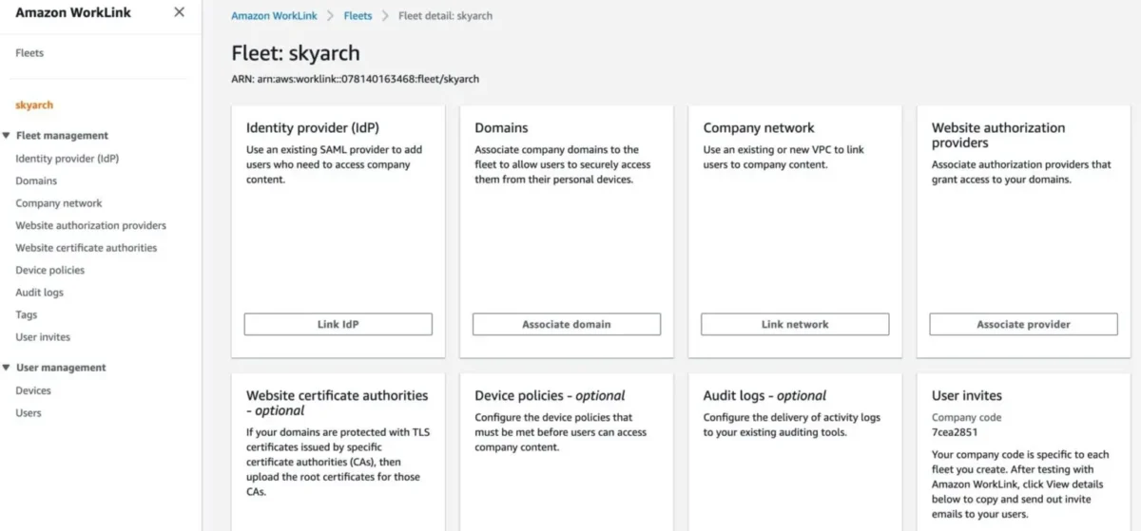
Task: Open Tags in the sidebar
Action: [x=27, y=314]
